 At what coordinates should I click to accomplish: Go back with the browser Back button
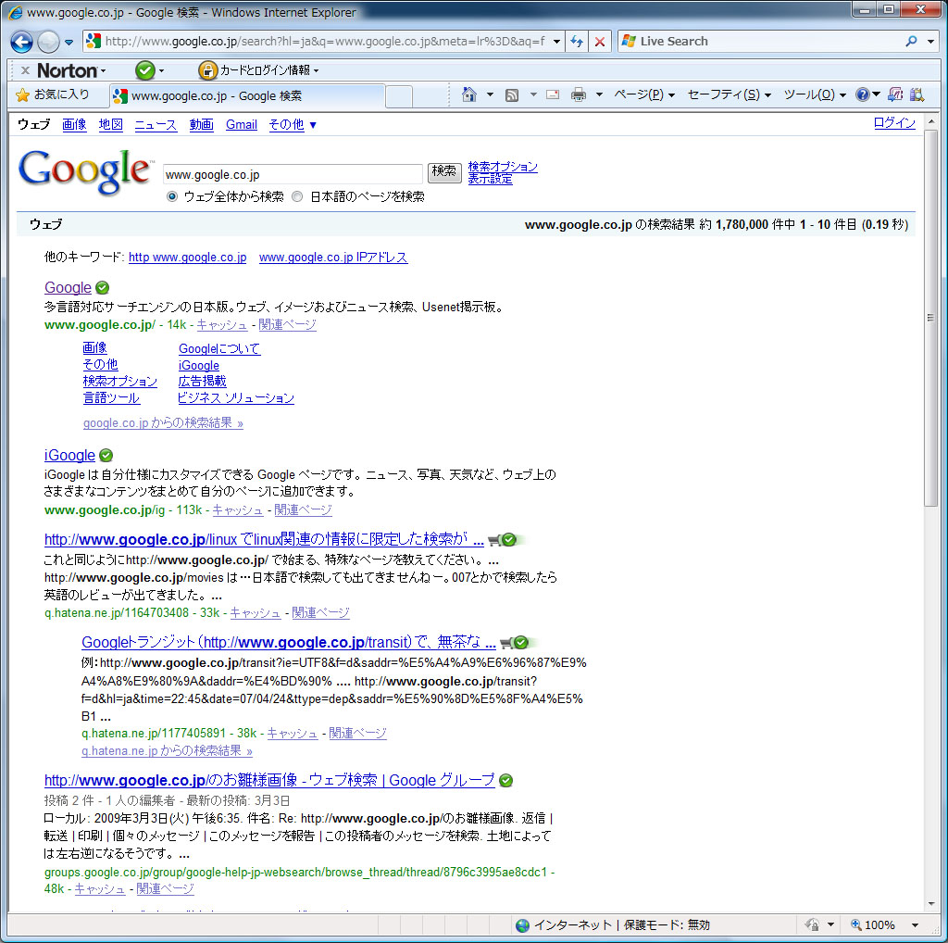[x=22, y=42]
